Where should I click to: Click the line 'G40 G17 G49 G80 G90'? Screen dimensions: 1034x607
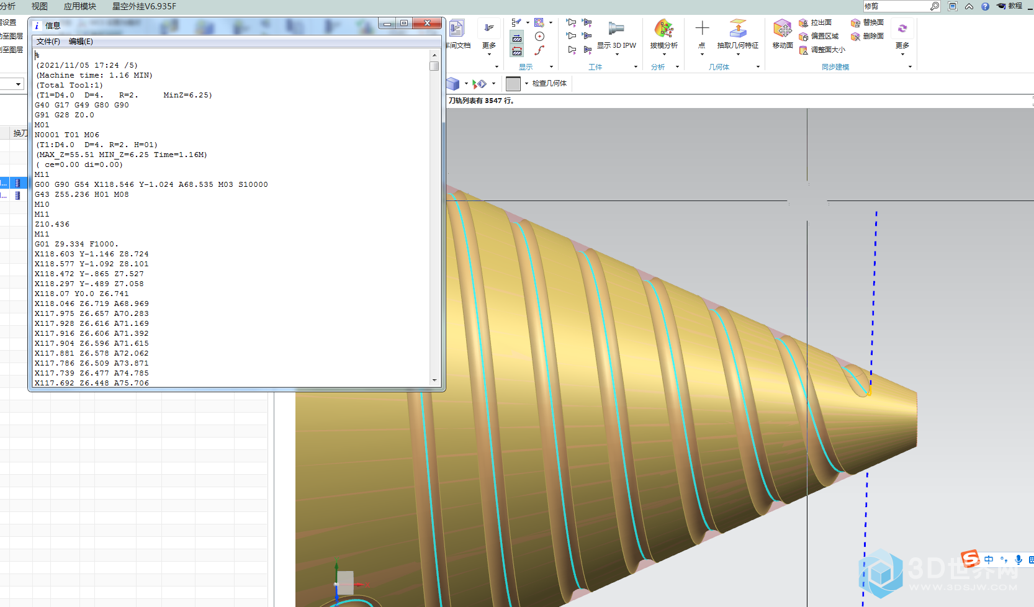point(82,105)
